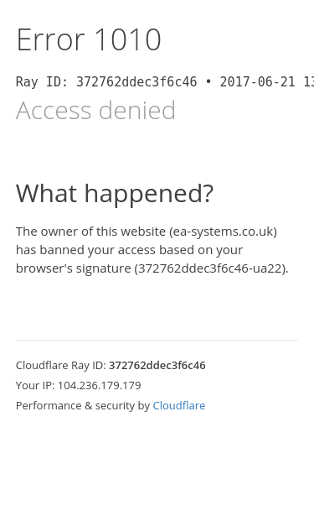Image resolution: width=314 pixels, height=526 pixels.
Task: Click the Performance & security by text
Action: pyautogui.click(x=83, y=405)
